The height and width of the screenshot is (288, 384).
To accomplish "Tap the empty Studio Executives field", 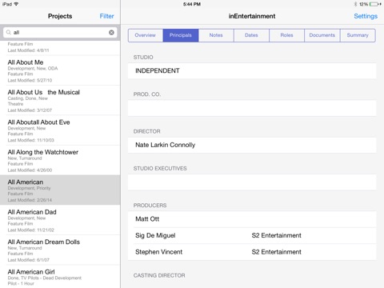I will 252,182.
